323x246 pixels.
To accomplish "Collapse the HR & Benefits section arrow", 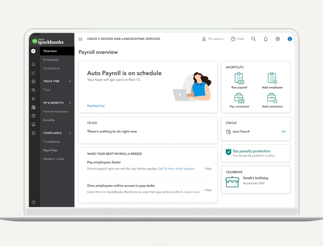I will click(x=70, y=103).
